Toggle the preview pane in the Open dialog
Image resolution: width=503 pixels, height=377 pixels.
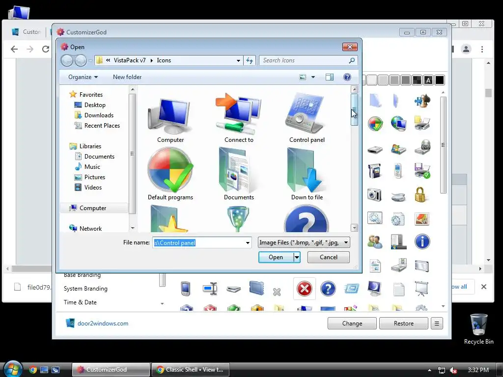(x=330, y=77)
